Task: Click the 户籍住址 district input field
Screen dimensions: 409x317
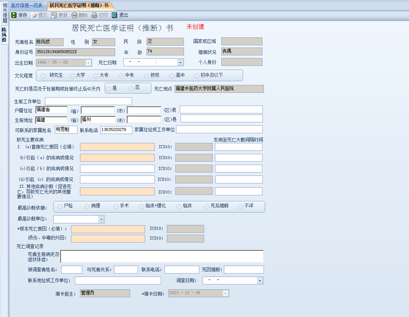Action: point(144,110)
